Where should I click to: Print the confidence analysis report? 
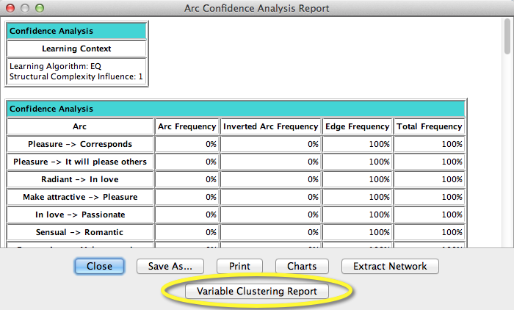(239, 266)
